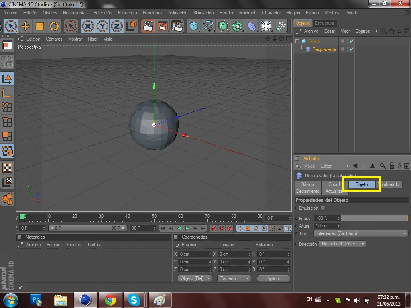Open the NURBS generator icon
The image size is (411, 308).
[x=223, y=26]
